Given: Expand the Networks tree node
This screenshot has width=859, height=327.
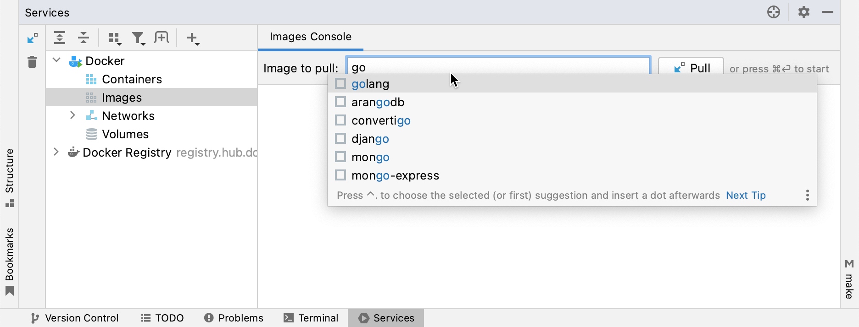Looking at the screenshot, I should [x=72, y=115].
